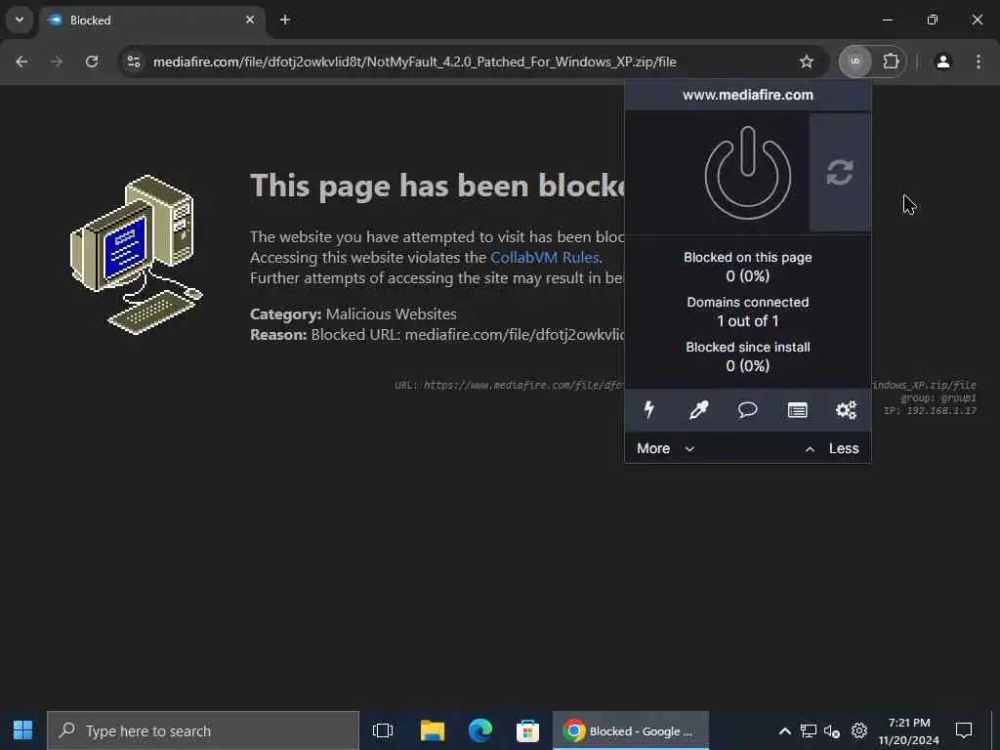Open the clock and date flyout
This screenshot has height=750, width=1000.
click(909, 730)
